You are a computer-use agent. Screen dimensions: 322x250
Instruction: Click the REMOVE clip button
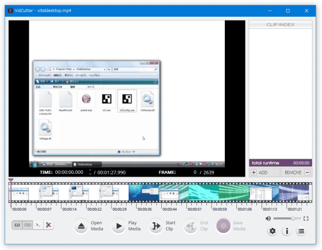click(x=297, y=172)
